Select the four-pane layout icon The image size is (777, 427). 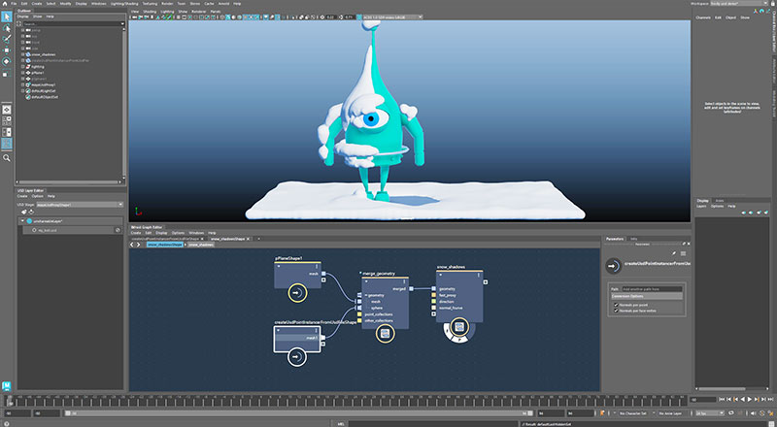(7, 120)
